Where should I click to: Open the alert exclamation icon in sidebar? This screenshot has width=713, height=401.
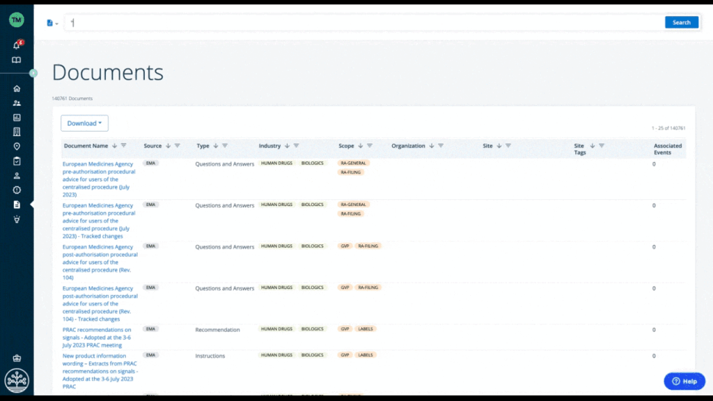(x=17, y=190)
